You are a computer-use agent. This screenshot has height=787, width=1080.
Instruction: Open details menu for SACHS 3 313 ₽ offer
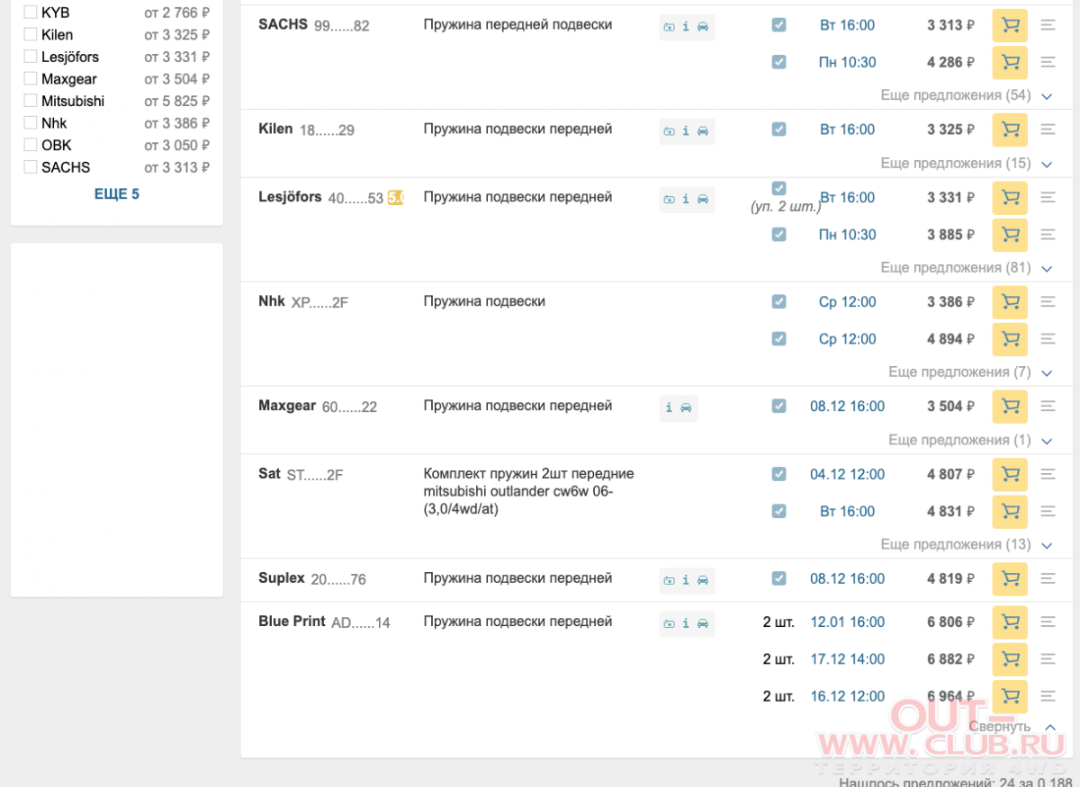[1048, 25]
